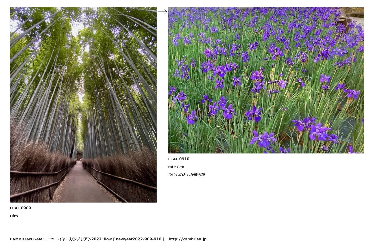Click the CAMBRIAN GAME title text
The height and width of the screenshot is (246, 374).
27,239
